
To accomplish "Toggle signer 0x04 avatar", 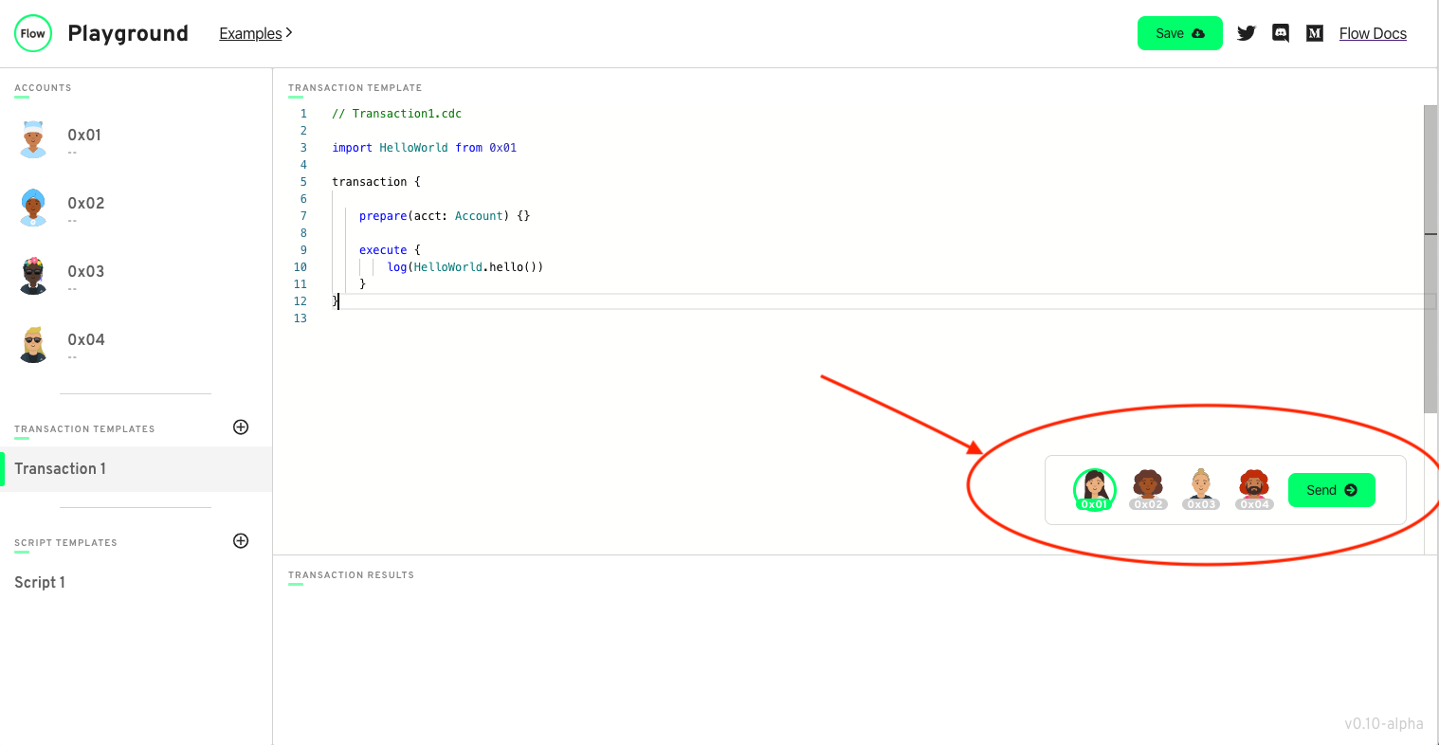I will (x=1254, y=489).
